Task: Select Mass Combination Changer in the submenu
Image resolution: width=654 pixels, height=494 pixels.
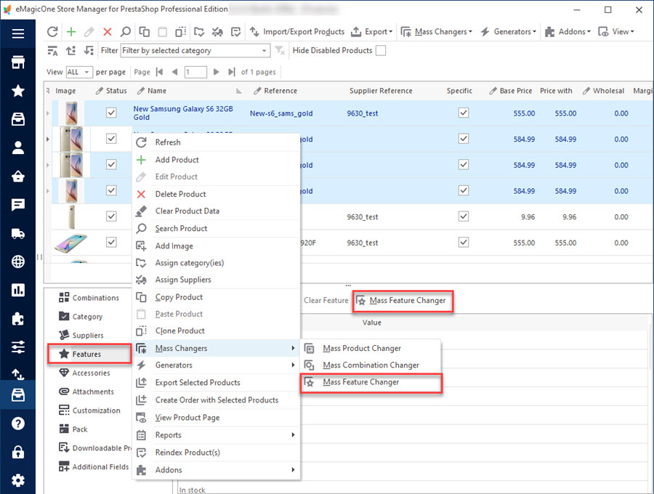Action: [371, 365]
